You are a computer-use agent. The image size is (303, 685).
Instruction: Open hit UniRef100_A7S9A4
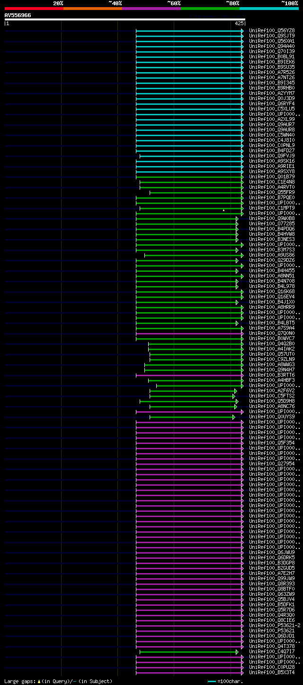pos(272,328)
